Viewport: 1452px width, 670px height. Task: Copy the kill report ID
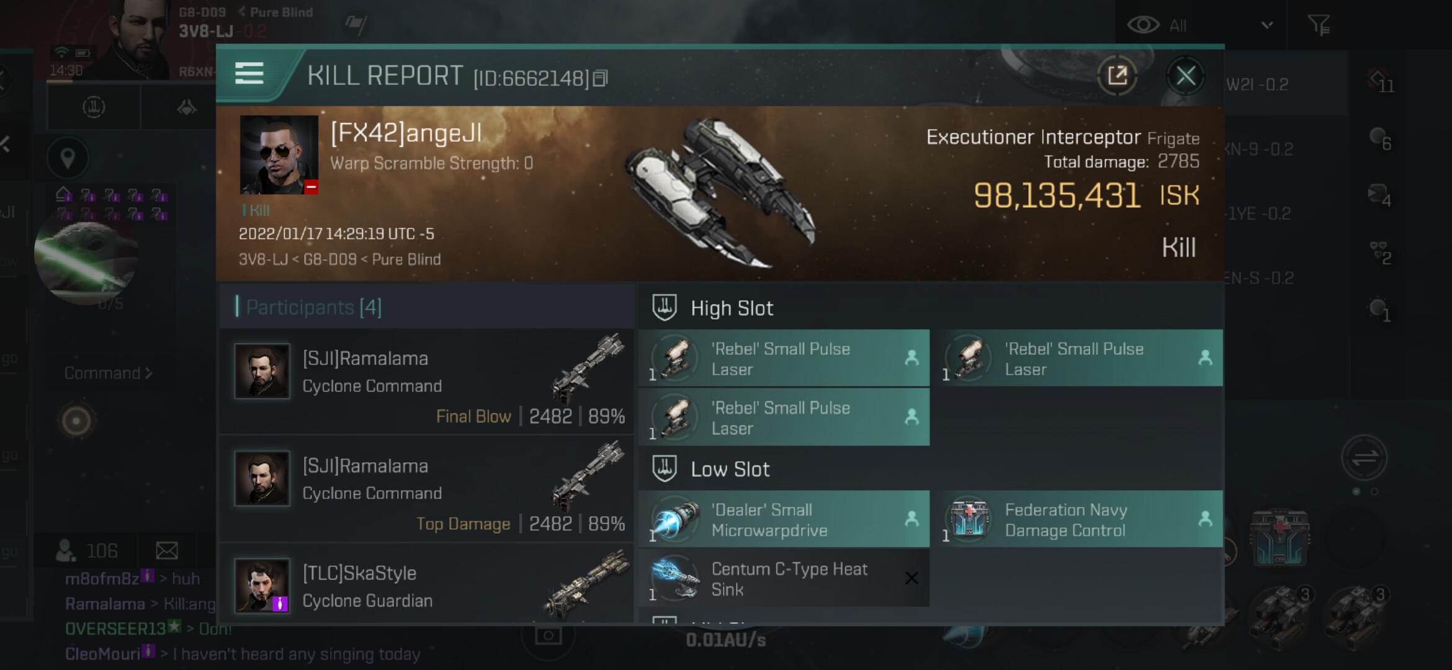coord(600,79)
